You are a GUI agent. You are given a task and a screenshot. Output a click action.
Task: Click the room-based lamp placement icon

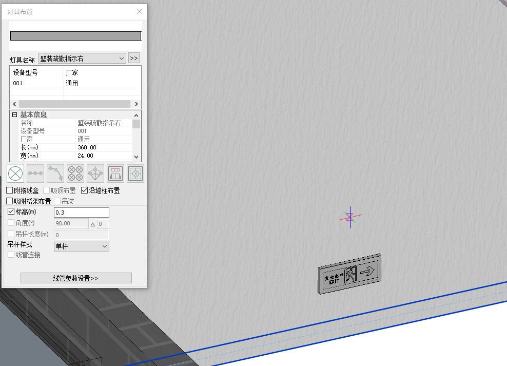(x=115, y=174)
